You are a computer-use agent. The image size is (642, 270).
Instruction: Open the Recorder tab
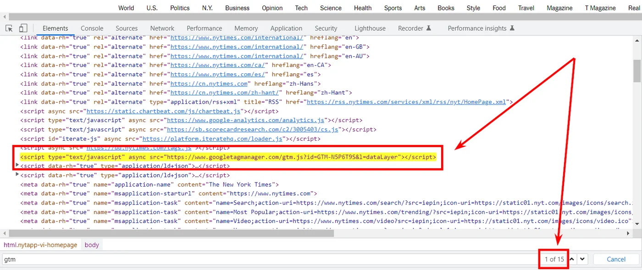coord(415,28)
